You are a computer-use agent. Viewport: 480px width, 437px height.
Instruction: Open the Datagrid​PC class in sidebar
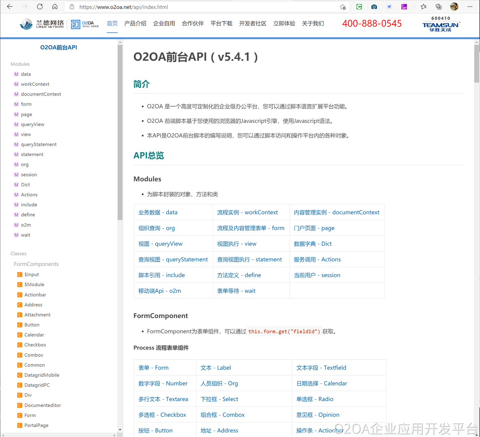[x=37, y=385]
